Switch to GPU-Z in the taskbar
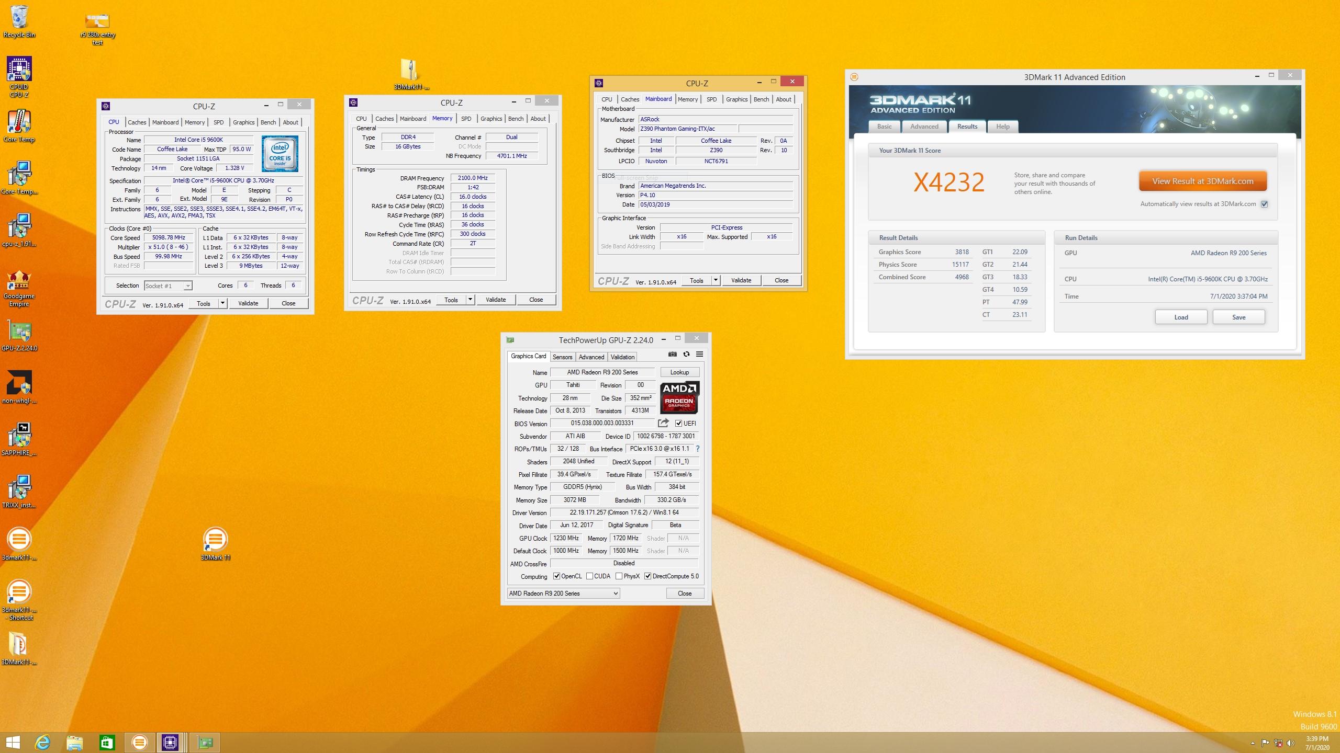 pos(205,742)
